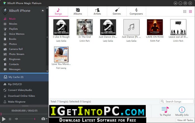Select the Ringtones sidebar icon
Screen dimensions: 195x123
[5, 59]
